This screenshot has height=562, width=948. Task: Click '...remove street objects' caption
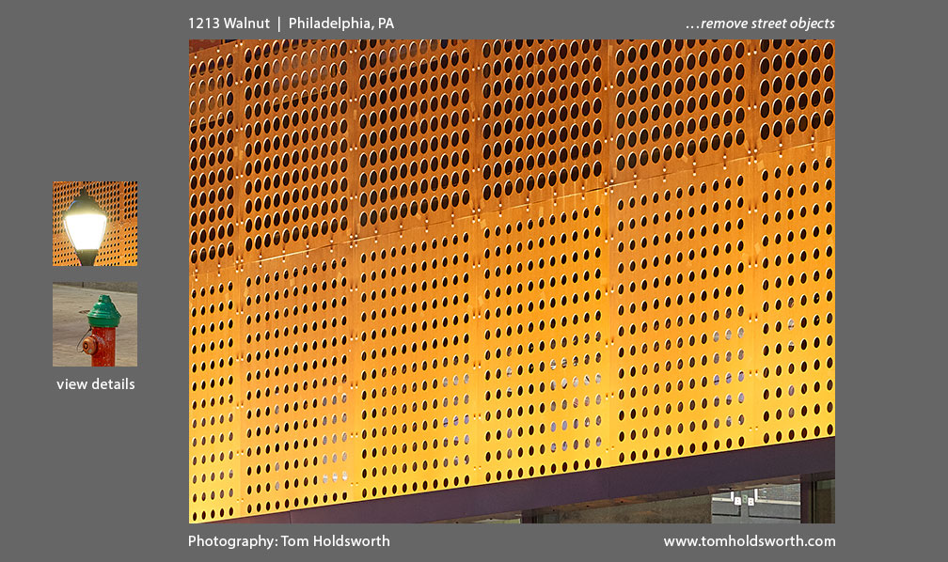[760, 23]
